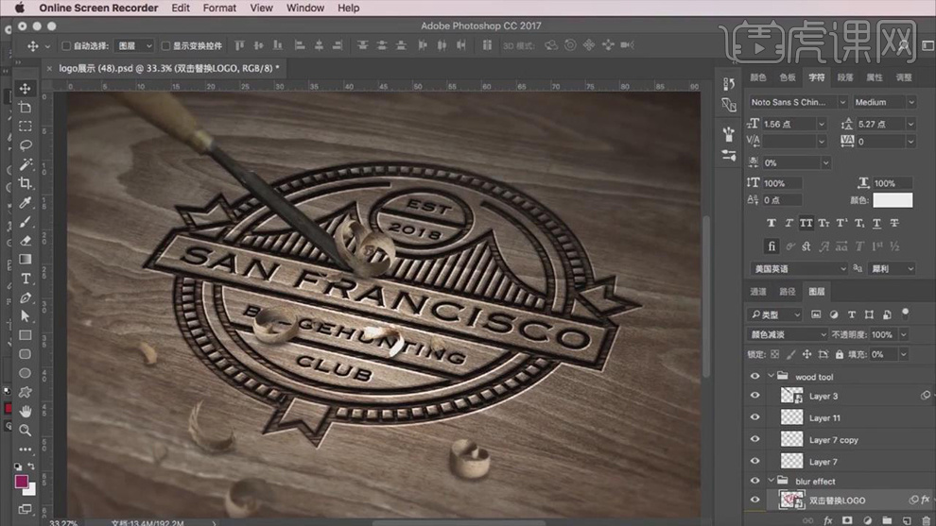Open the 美国英语 language dropdown
Image resolution: width=936 pixels, height=526 pixels.
pyautogui.click(x=798, y=269)
